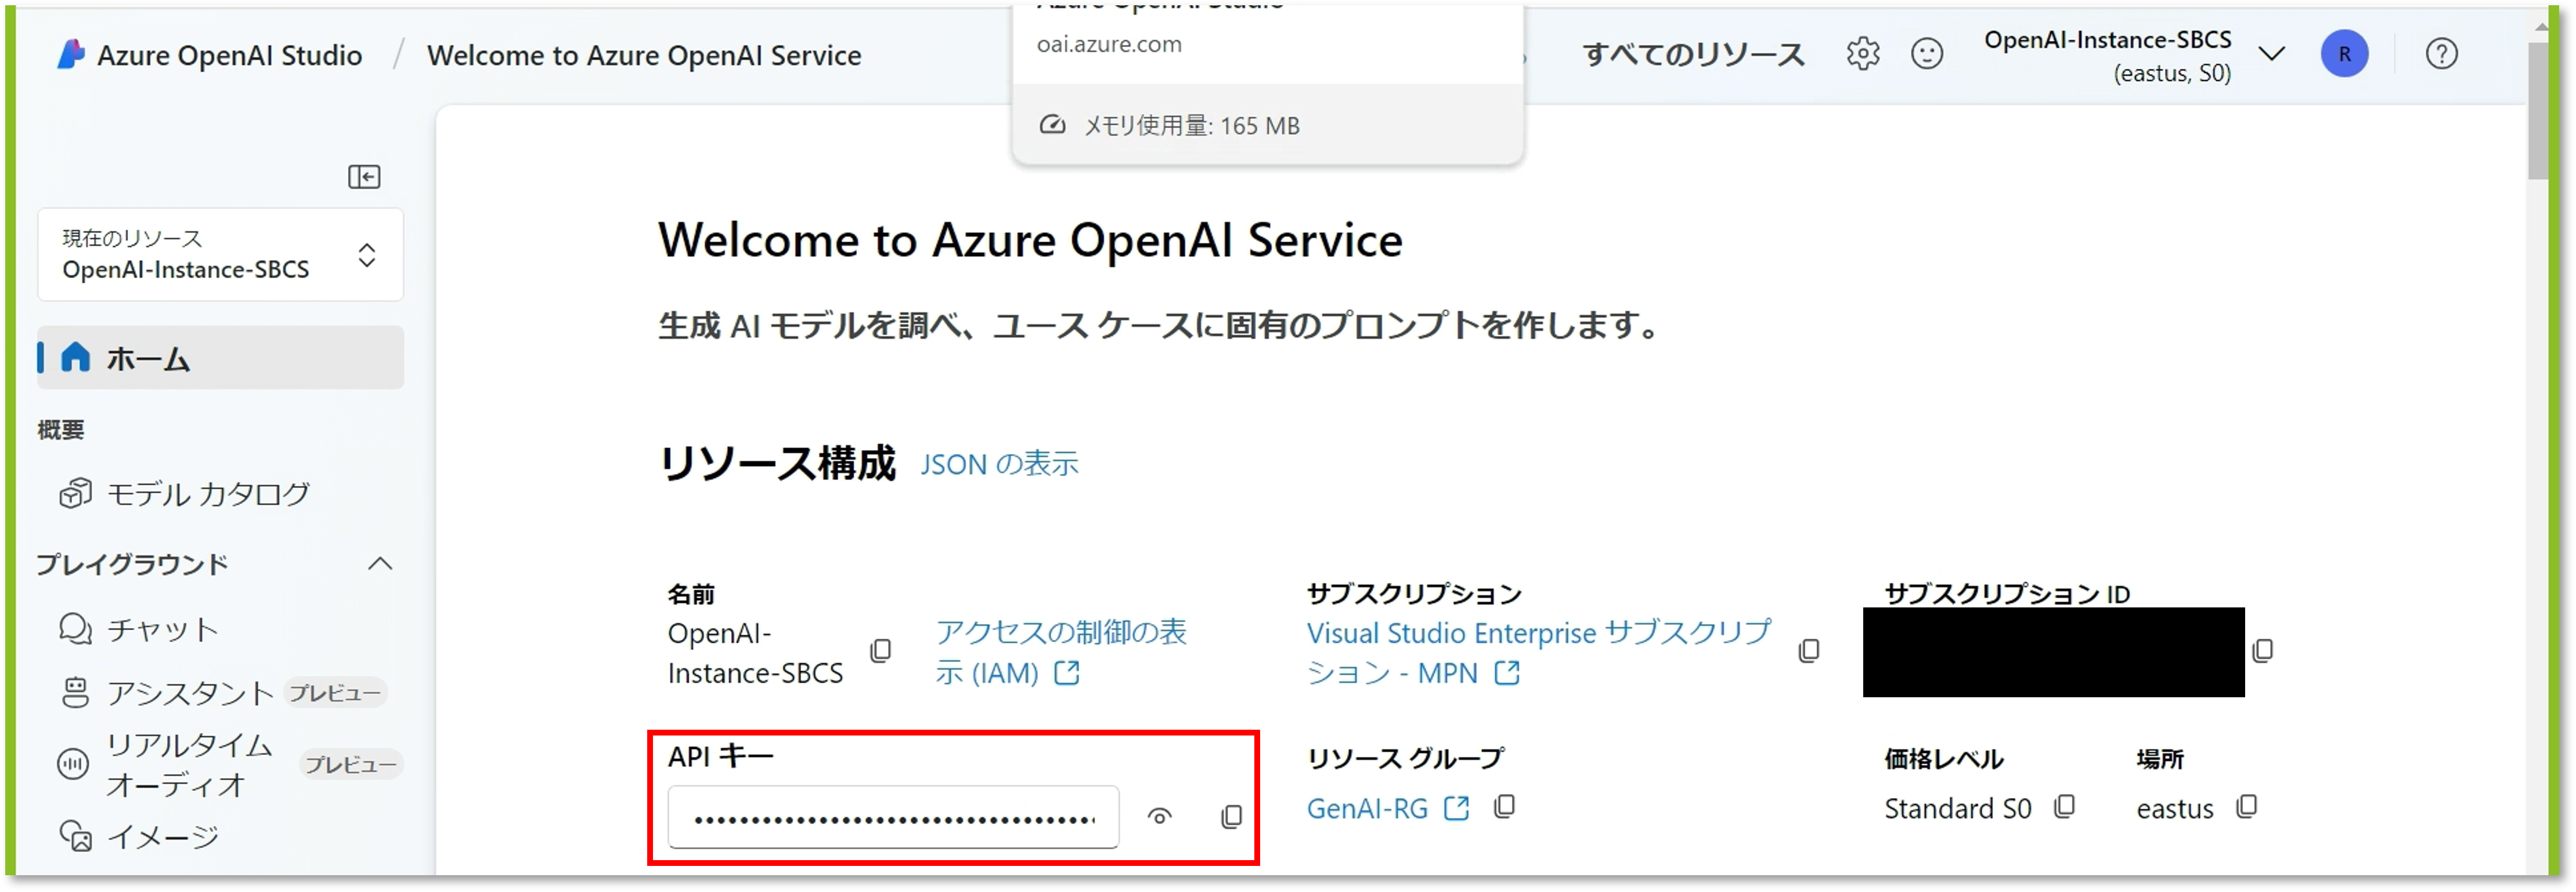2576x892 pixels.
Task: Click the Azure OpenAI Studio logo icon
Action: click(70, 54)
